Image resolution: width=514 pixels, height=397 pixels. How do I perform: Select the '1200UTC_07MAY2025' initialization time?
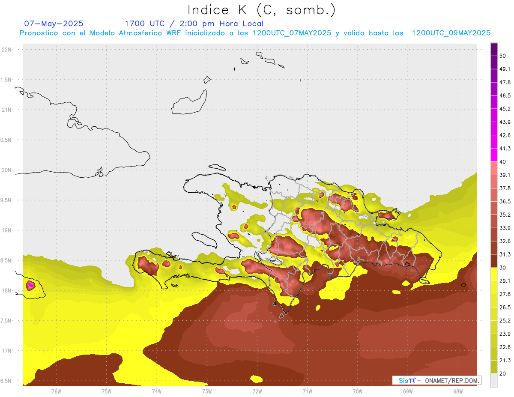coord(292,33)
